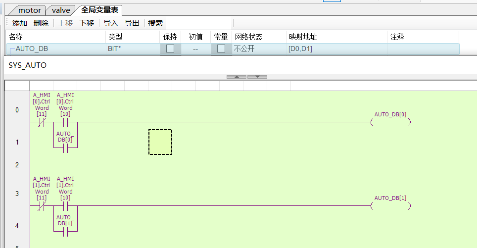This screenshot has width=477, height=248.
Task: Click the collapse-down splitter arrow
Action: coord(257,77)
